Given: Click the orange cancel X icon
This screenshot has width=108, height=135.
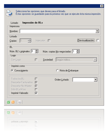Looking at the screenshot, I should pyautogui.click(x=13, y=102).
